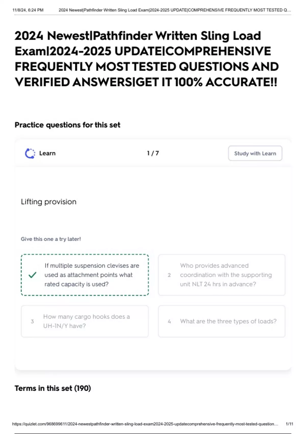Select the three types of loads answer
This screenshot has height=434, width=306.
pos(228,321)
